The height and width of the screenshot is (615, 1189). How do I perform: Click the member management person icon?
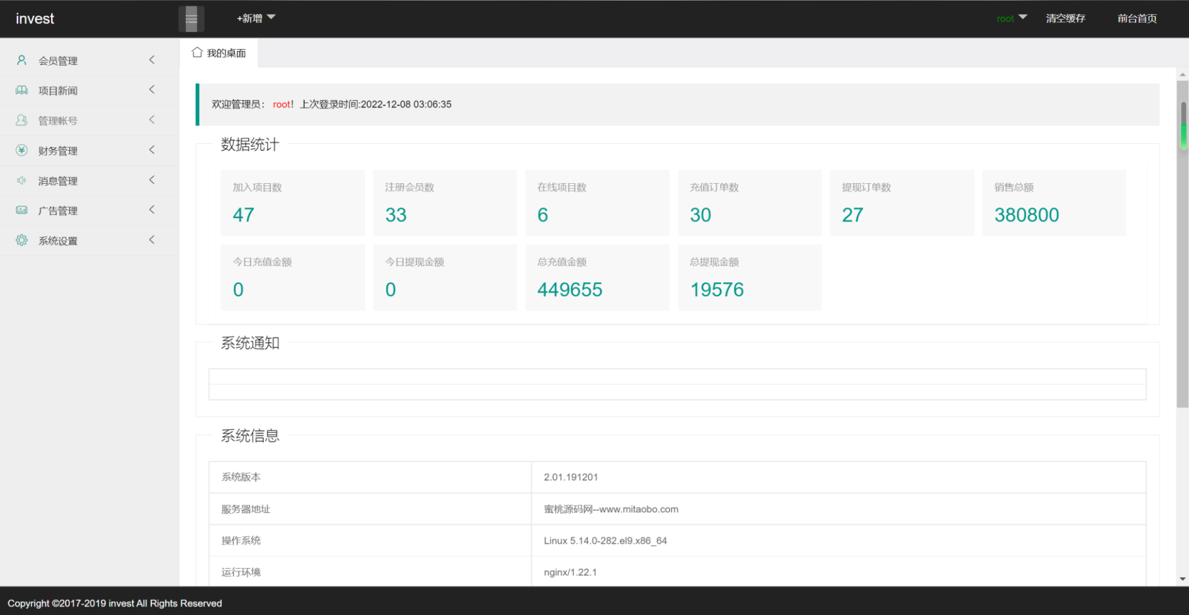point(22,60)
